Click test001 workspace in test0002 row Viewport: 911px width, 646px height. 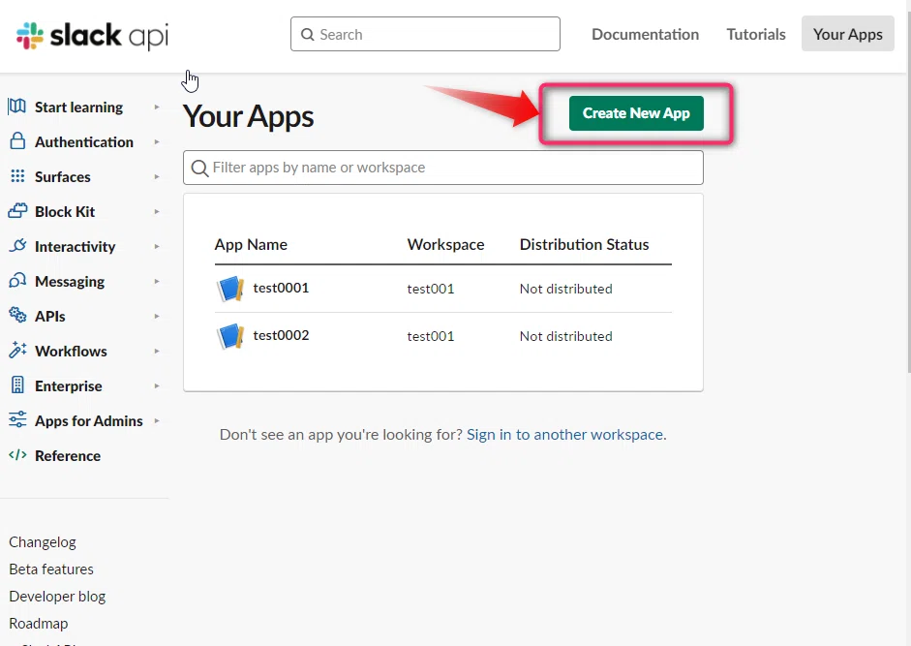click(431, 337)
